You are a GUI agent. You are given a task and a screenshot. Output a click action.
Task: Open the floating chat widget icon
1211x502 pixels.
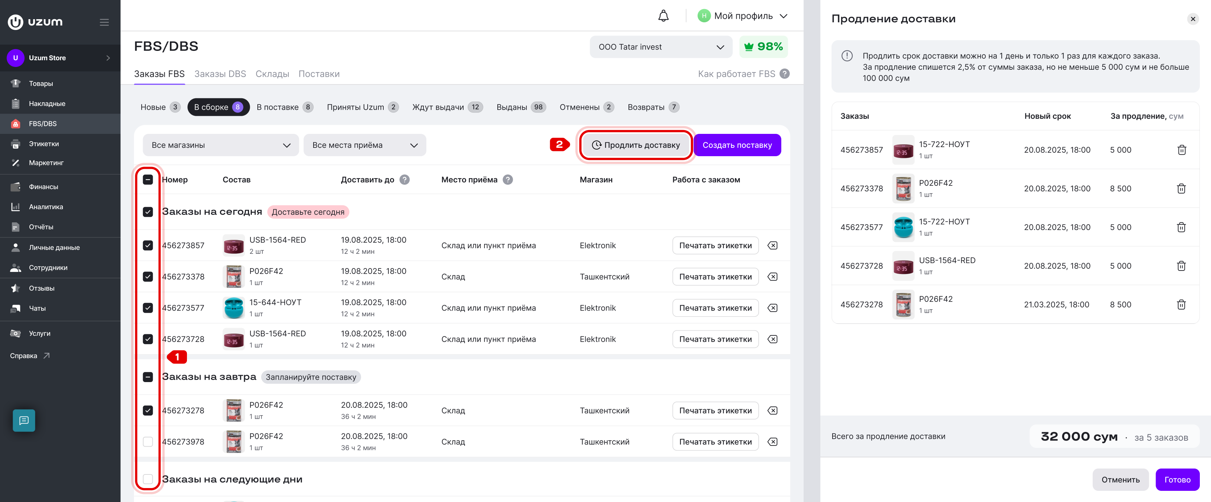(24, 420)
